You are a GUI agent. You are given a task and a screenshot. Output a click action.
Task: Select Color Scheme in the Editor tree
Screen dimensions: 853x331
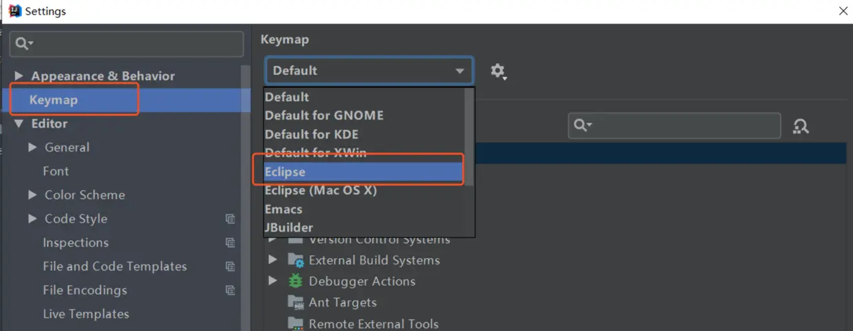[85, 195]
